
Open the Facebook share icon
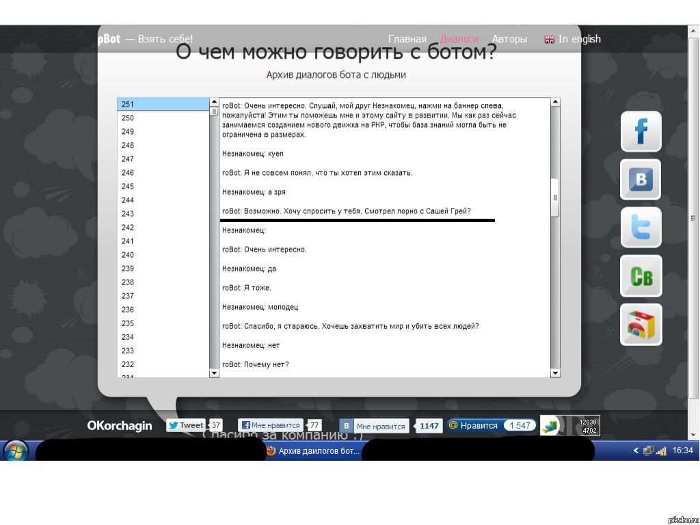pos(641,131)
